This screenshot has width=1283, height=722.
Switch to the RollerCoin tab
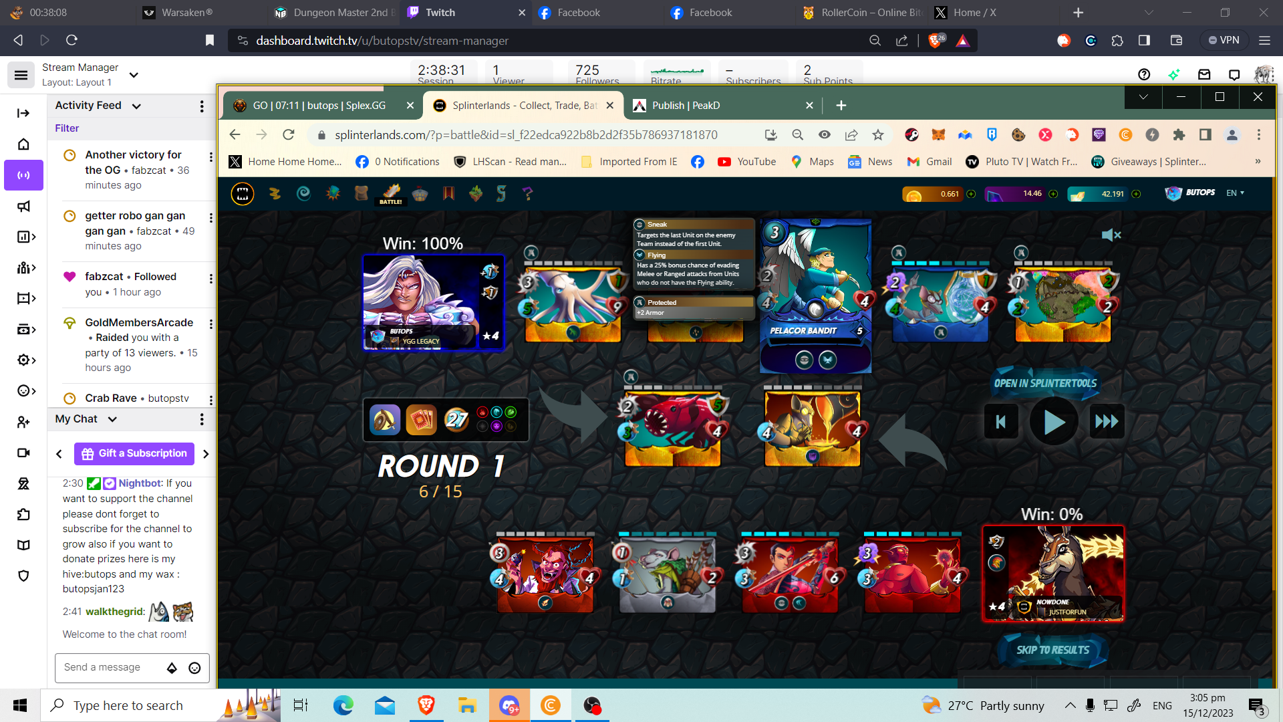pyautogui.click(x=861, y=13)
